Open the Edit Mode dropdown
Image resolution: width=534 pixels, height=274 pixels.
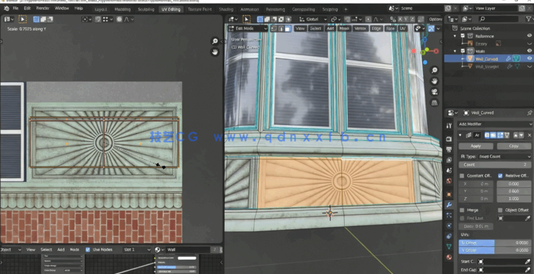tap(248, 29)
